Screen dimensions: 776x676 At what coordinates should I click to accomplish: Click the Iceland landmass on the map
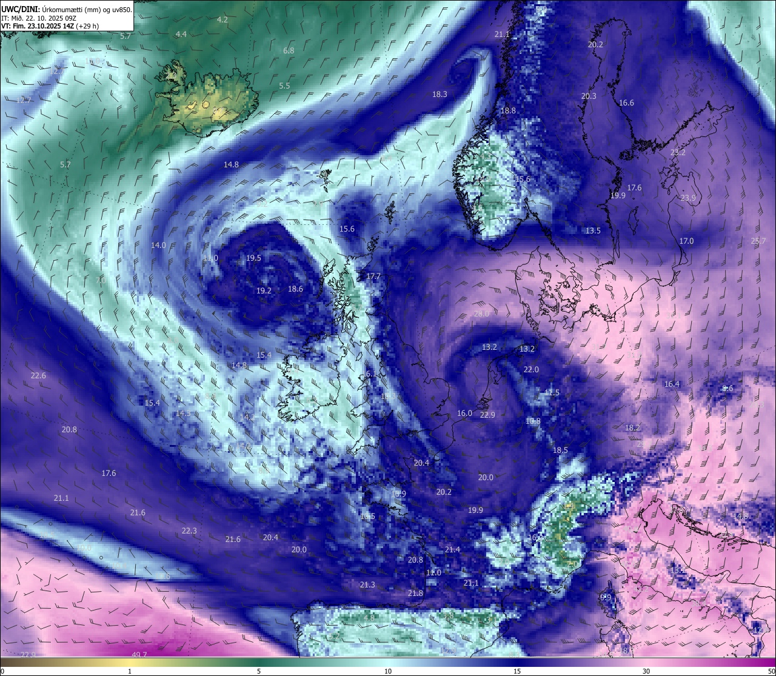coord(208,98)
